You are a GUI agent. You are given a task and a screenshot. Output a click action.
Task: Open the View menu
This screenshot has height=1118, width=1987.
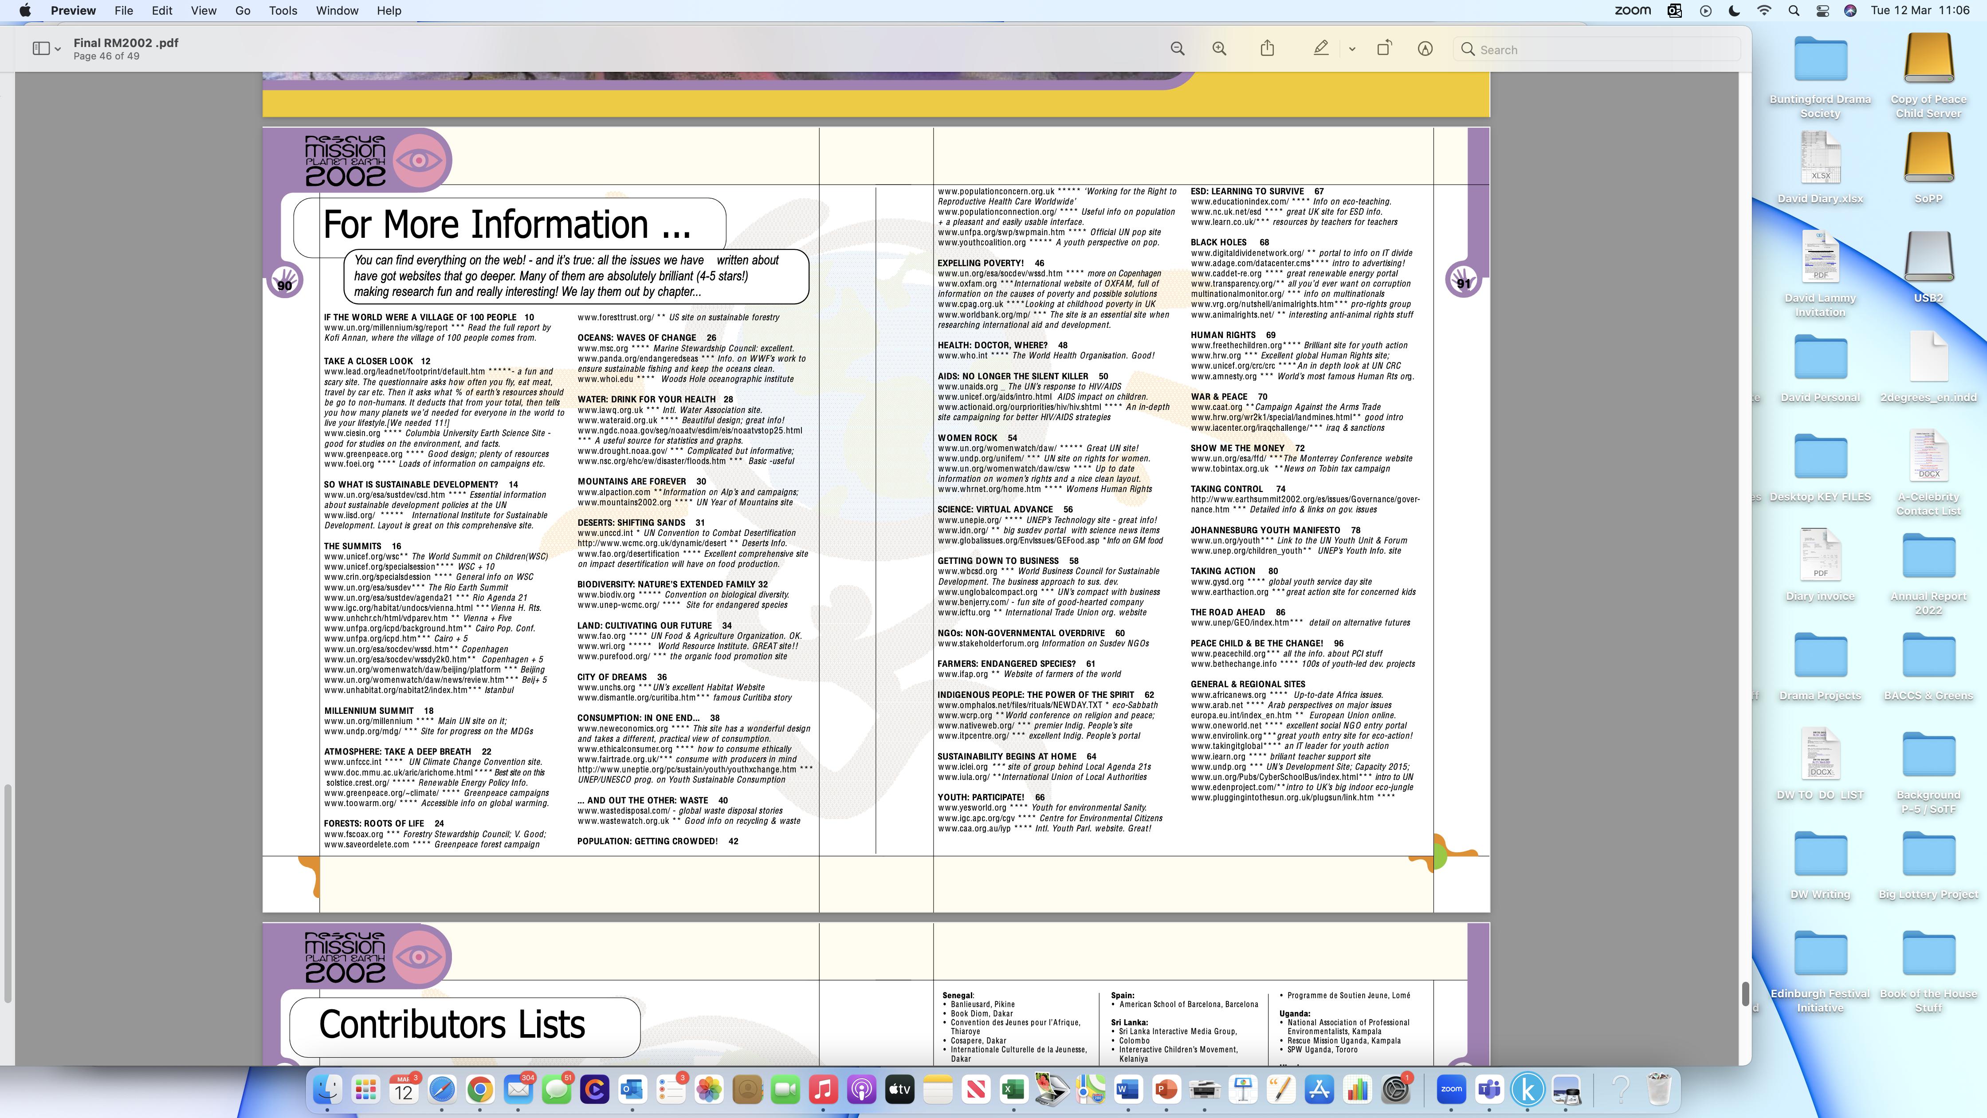coord(203,11)
